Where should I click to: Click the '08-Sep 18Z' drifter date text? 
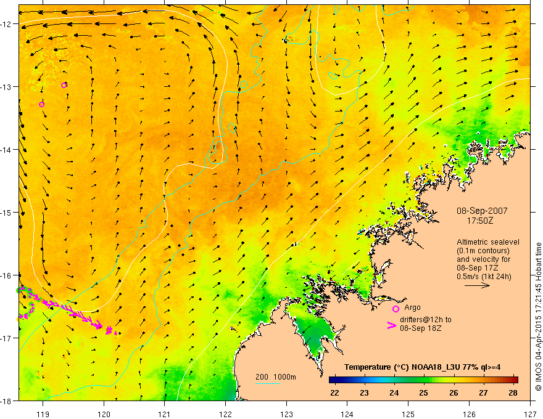point(420,328)
